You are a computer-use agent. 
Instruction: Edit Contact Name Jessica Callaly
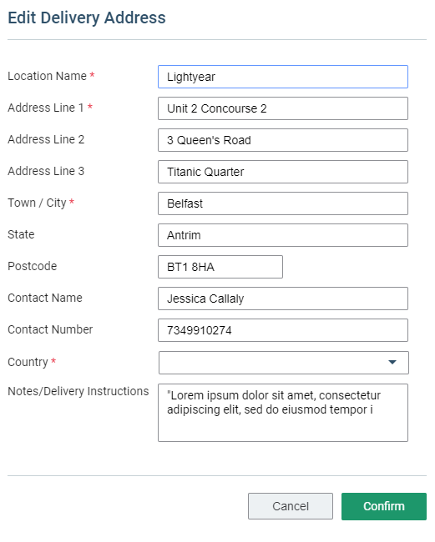[x=283, y=299]
